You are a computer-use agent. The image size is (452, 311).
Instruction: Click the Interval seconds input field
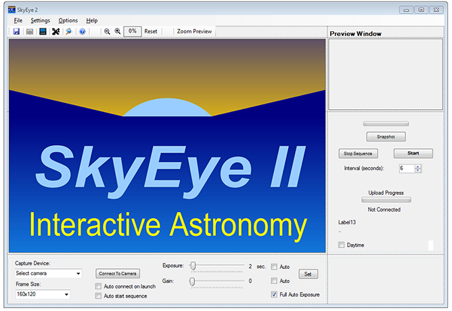pos(406,168)
